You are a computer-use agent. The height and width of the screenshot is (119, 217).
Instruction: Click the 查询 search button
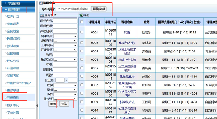point(64,104)
